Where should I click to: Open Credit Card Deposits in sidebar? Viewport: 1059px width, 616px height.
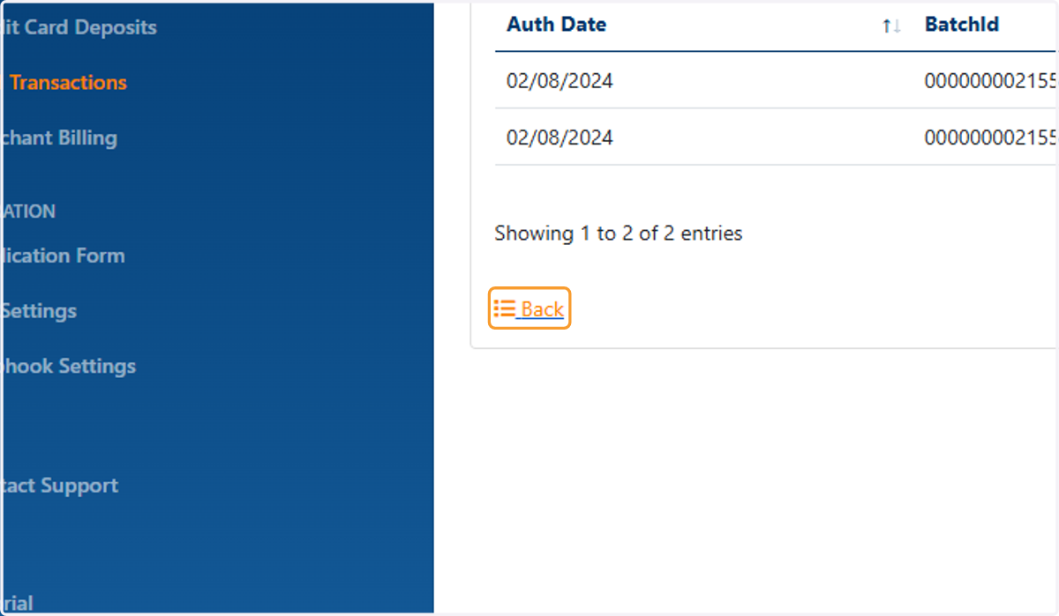click(79, 27)
